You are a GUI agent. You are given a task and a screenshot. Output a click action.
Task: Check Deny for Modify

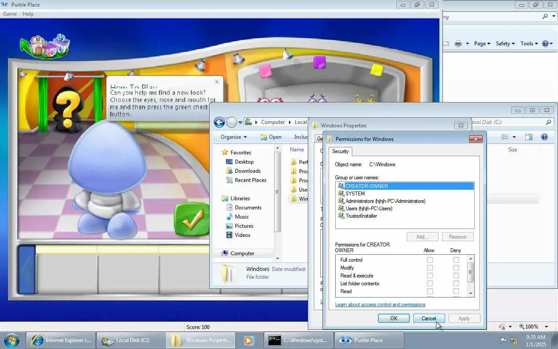456,268
